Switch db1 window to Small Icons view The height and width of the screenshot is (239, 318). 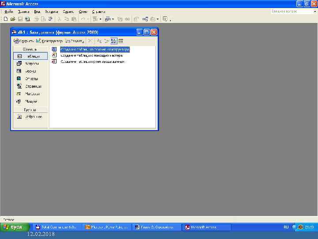[x=106, y=41]
